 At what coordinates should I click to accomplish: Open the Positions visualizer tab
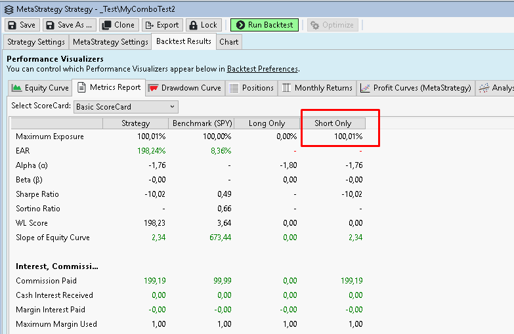point(251,88)
